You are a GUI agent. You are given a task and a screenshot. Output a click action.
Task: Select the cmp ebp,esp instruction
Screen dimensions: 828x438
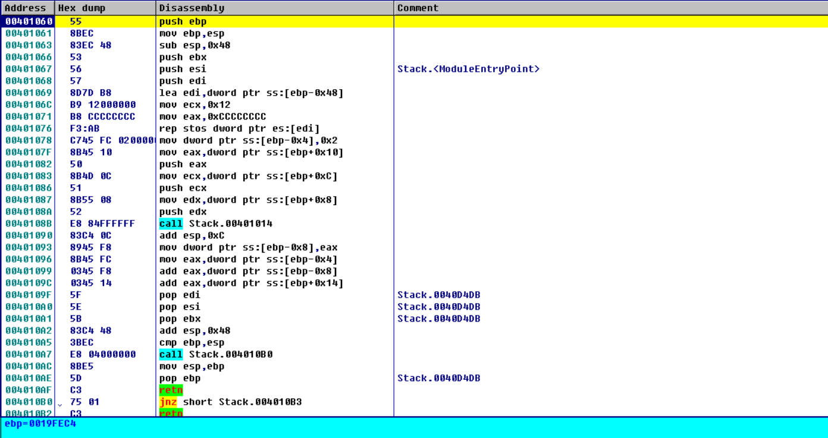pos(192,342)
